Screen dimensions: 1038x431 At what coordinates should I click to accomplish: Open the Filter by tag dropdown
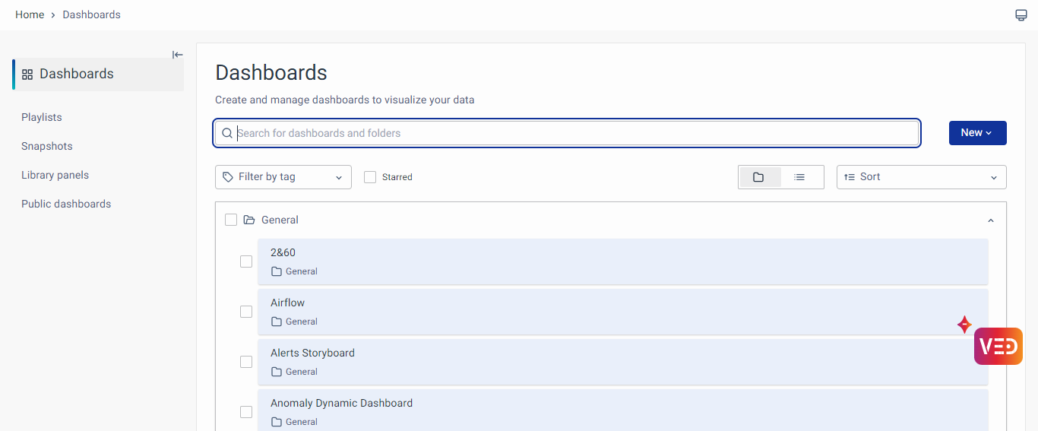point(283,177)
